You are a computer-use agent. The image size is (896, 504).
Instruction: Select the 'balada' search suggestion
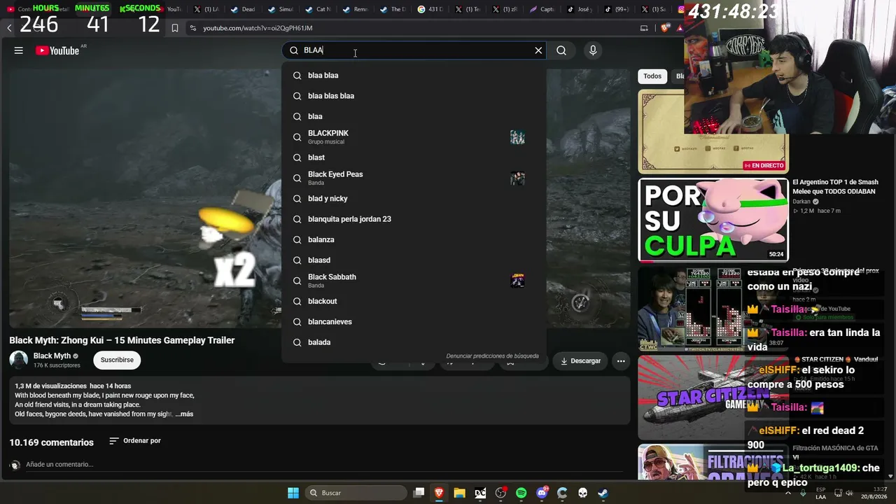pos(414,342)
